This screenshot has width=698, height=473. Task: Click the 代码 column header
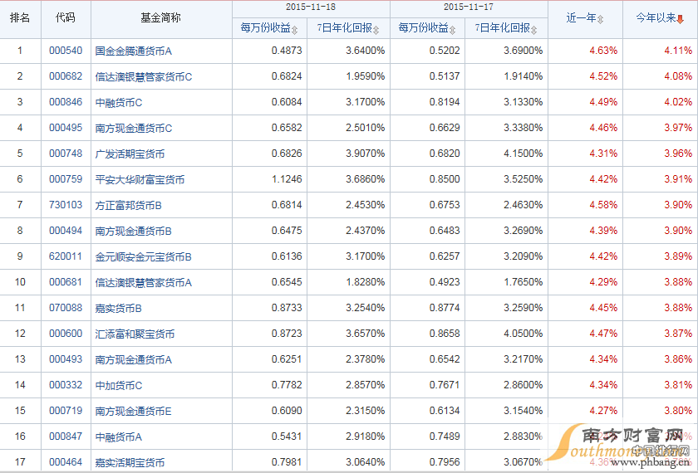pos(66,18)
